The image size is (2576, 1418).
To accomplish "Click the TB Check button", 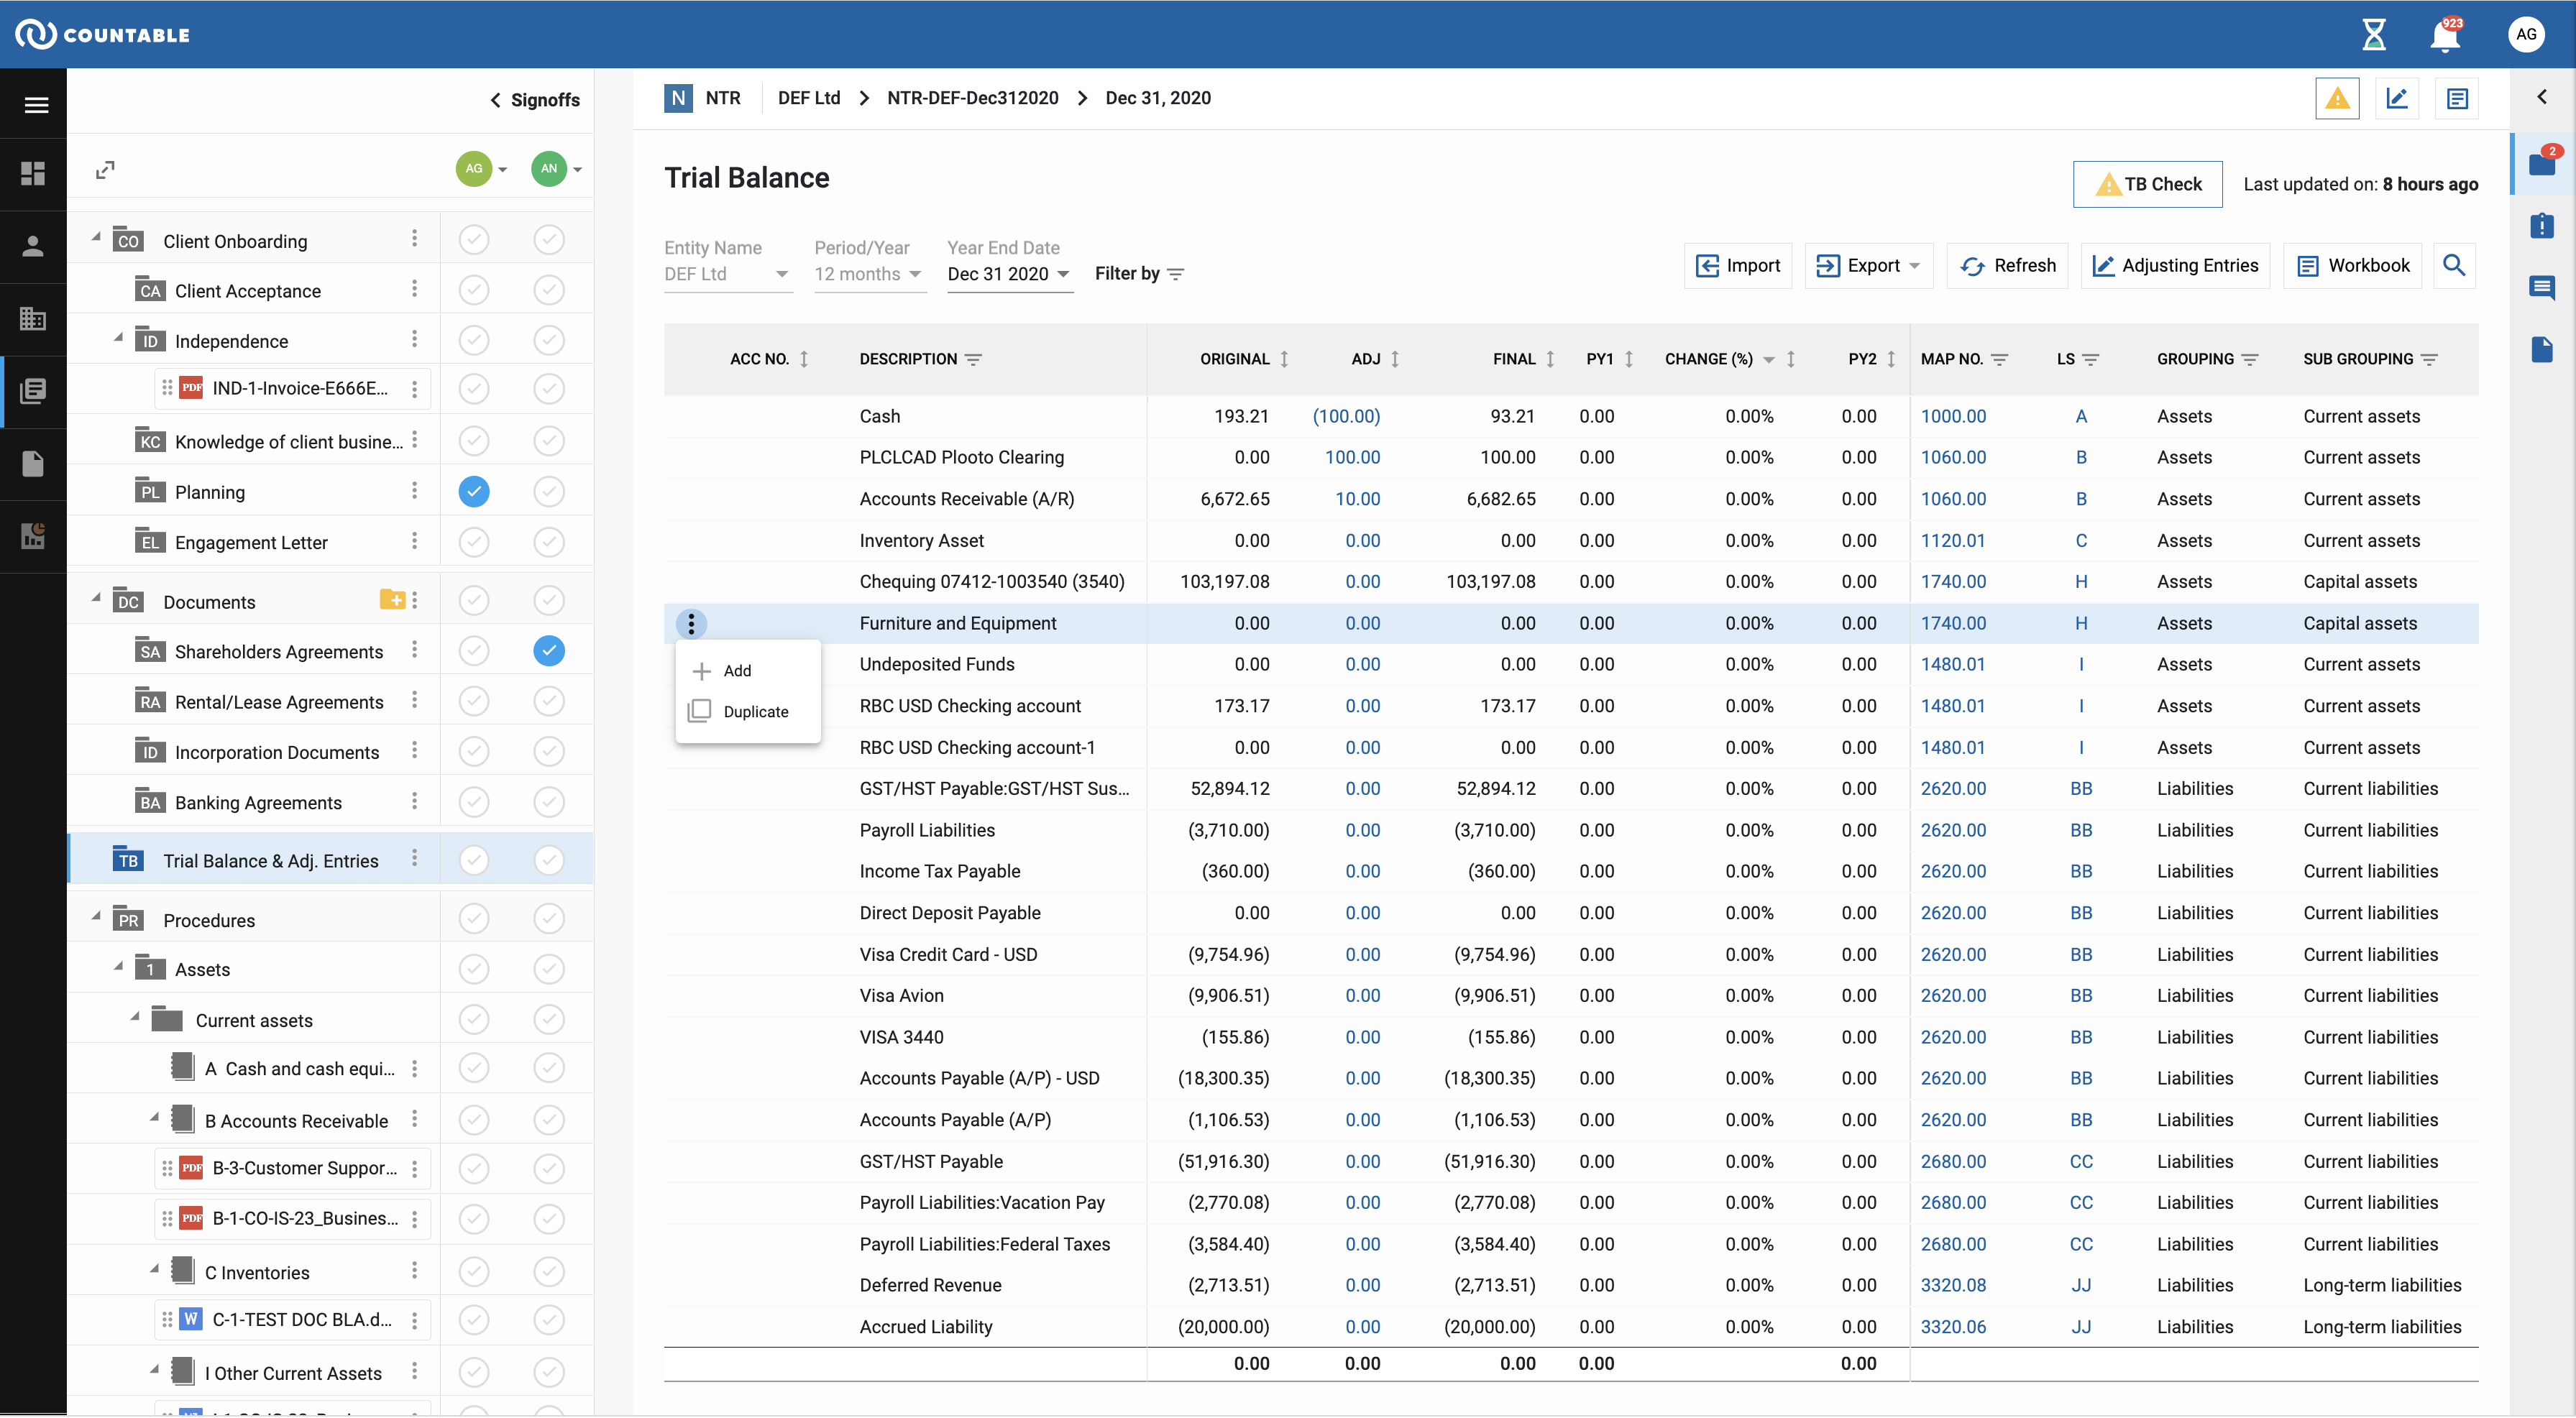I will tap(2147, 184).
